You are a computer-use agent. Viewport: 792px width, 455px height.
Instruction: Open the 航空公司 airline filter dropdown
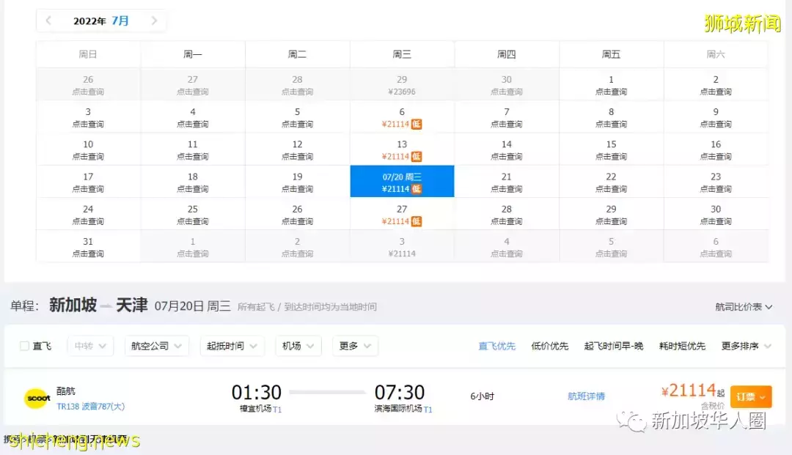pos(156,346)
